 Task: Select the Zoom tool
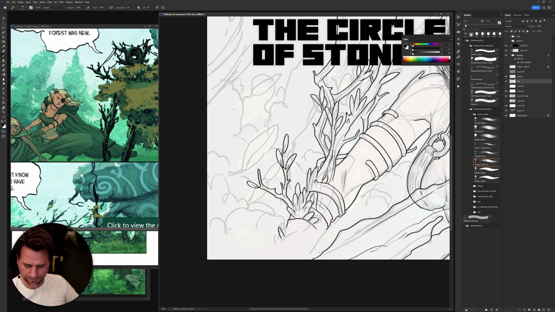3,112
